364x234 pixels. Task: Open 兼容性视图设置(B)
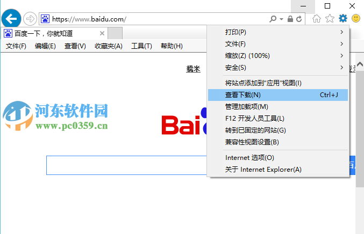pyautogui.click(x=278, y=142)
